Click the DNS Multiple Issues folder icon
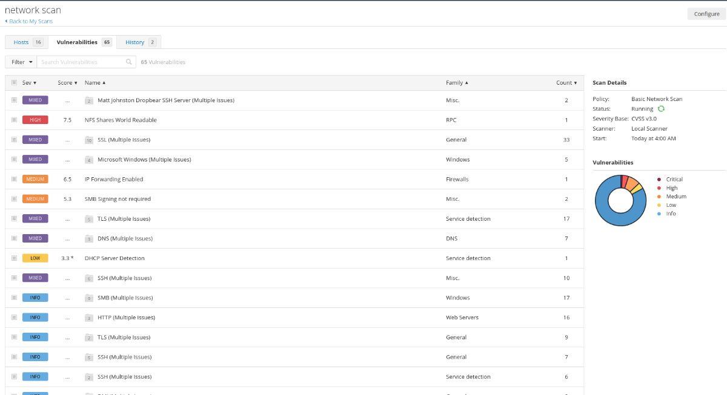Viewport: 727px width, 395px height. pos(89,238)
